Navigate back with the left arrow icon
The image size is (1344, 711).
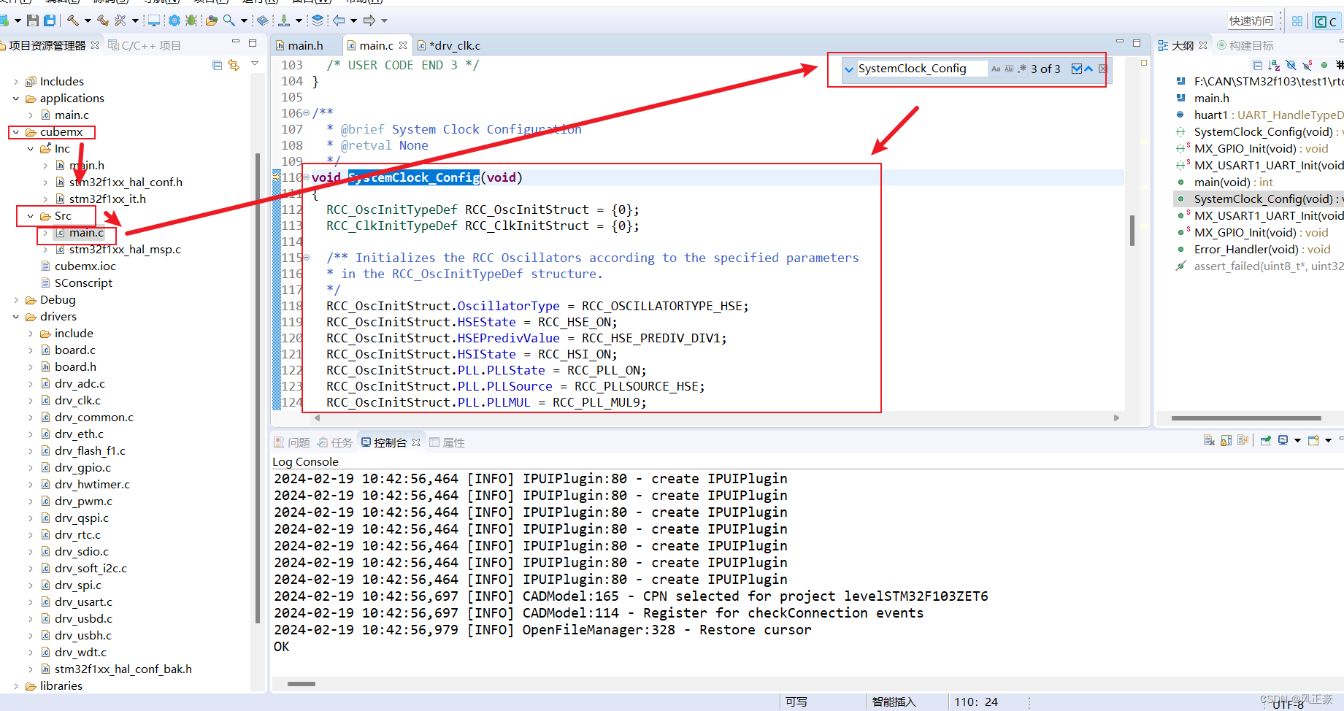click(x=339, y=20)
